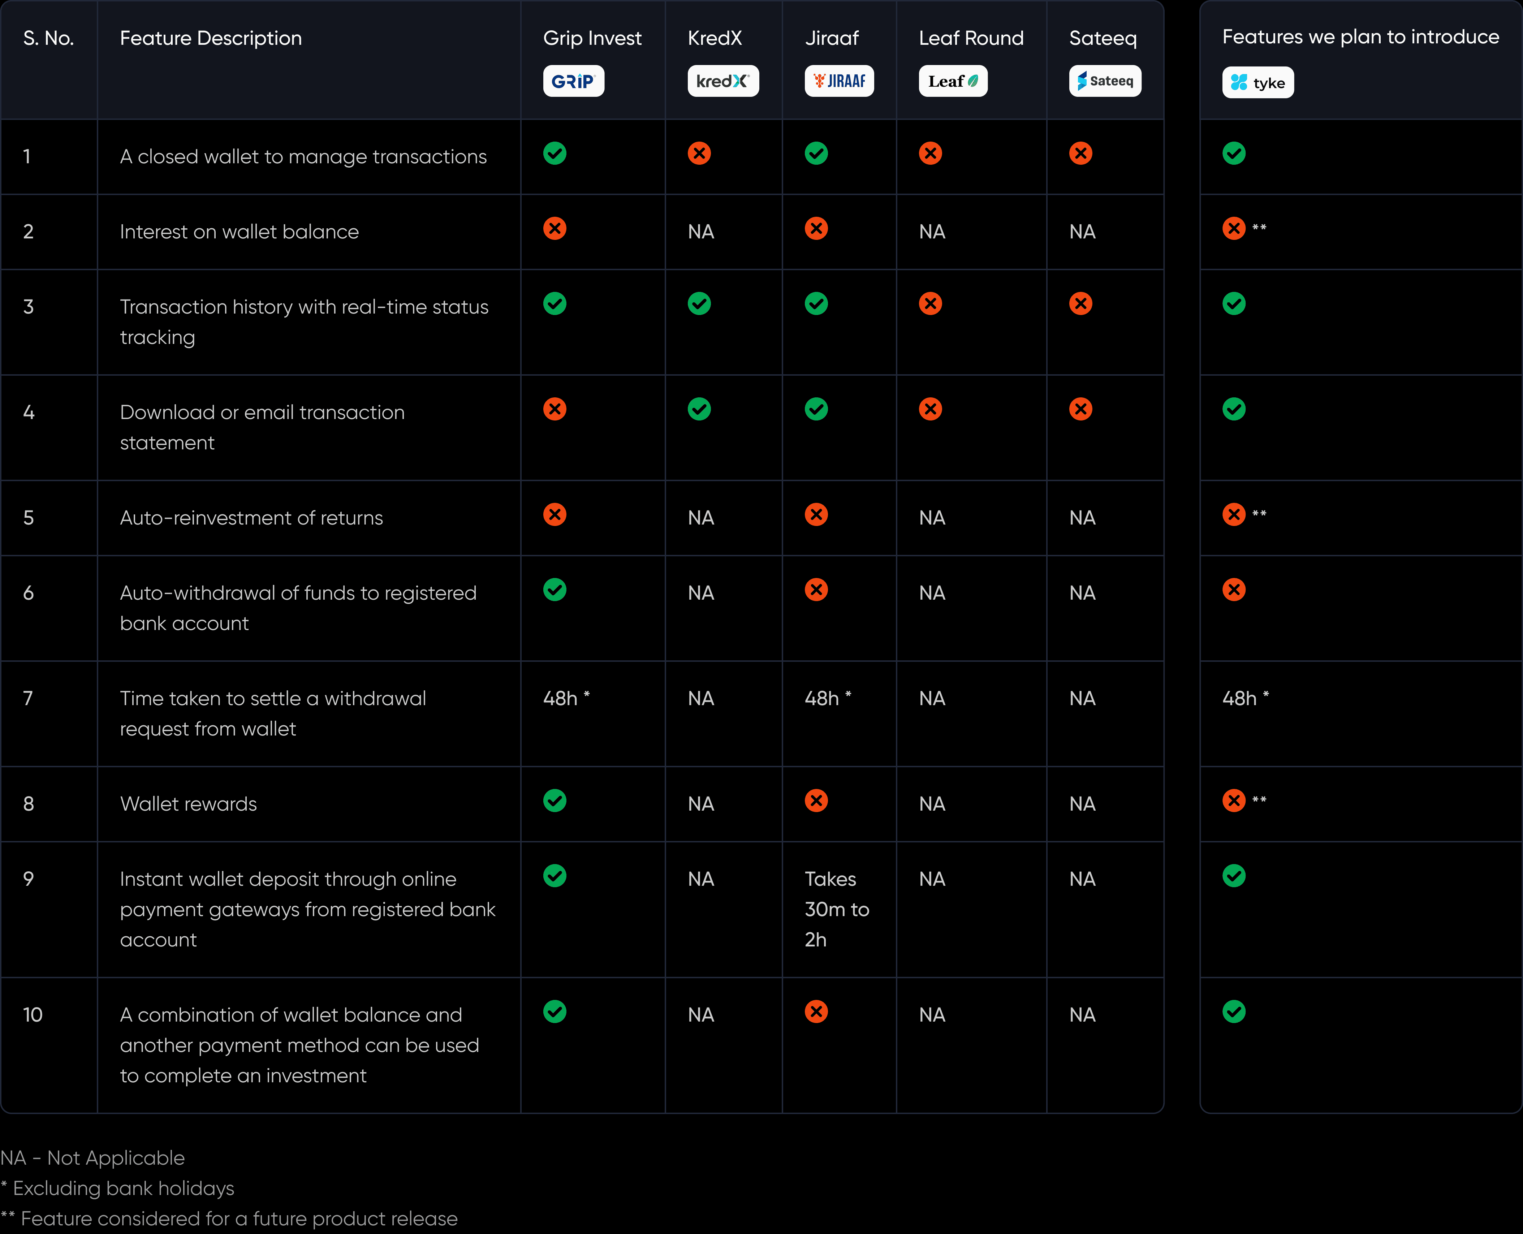Image resolution: width=1523 pixels, height=1234 pixels.
Task: Click the Grip Invest logo badge
Action: [x=573, y=81]
